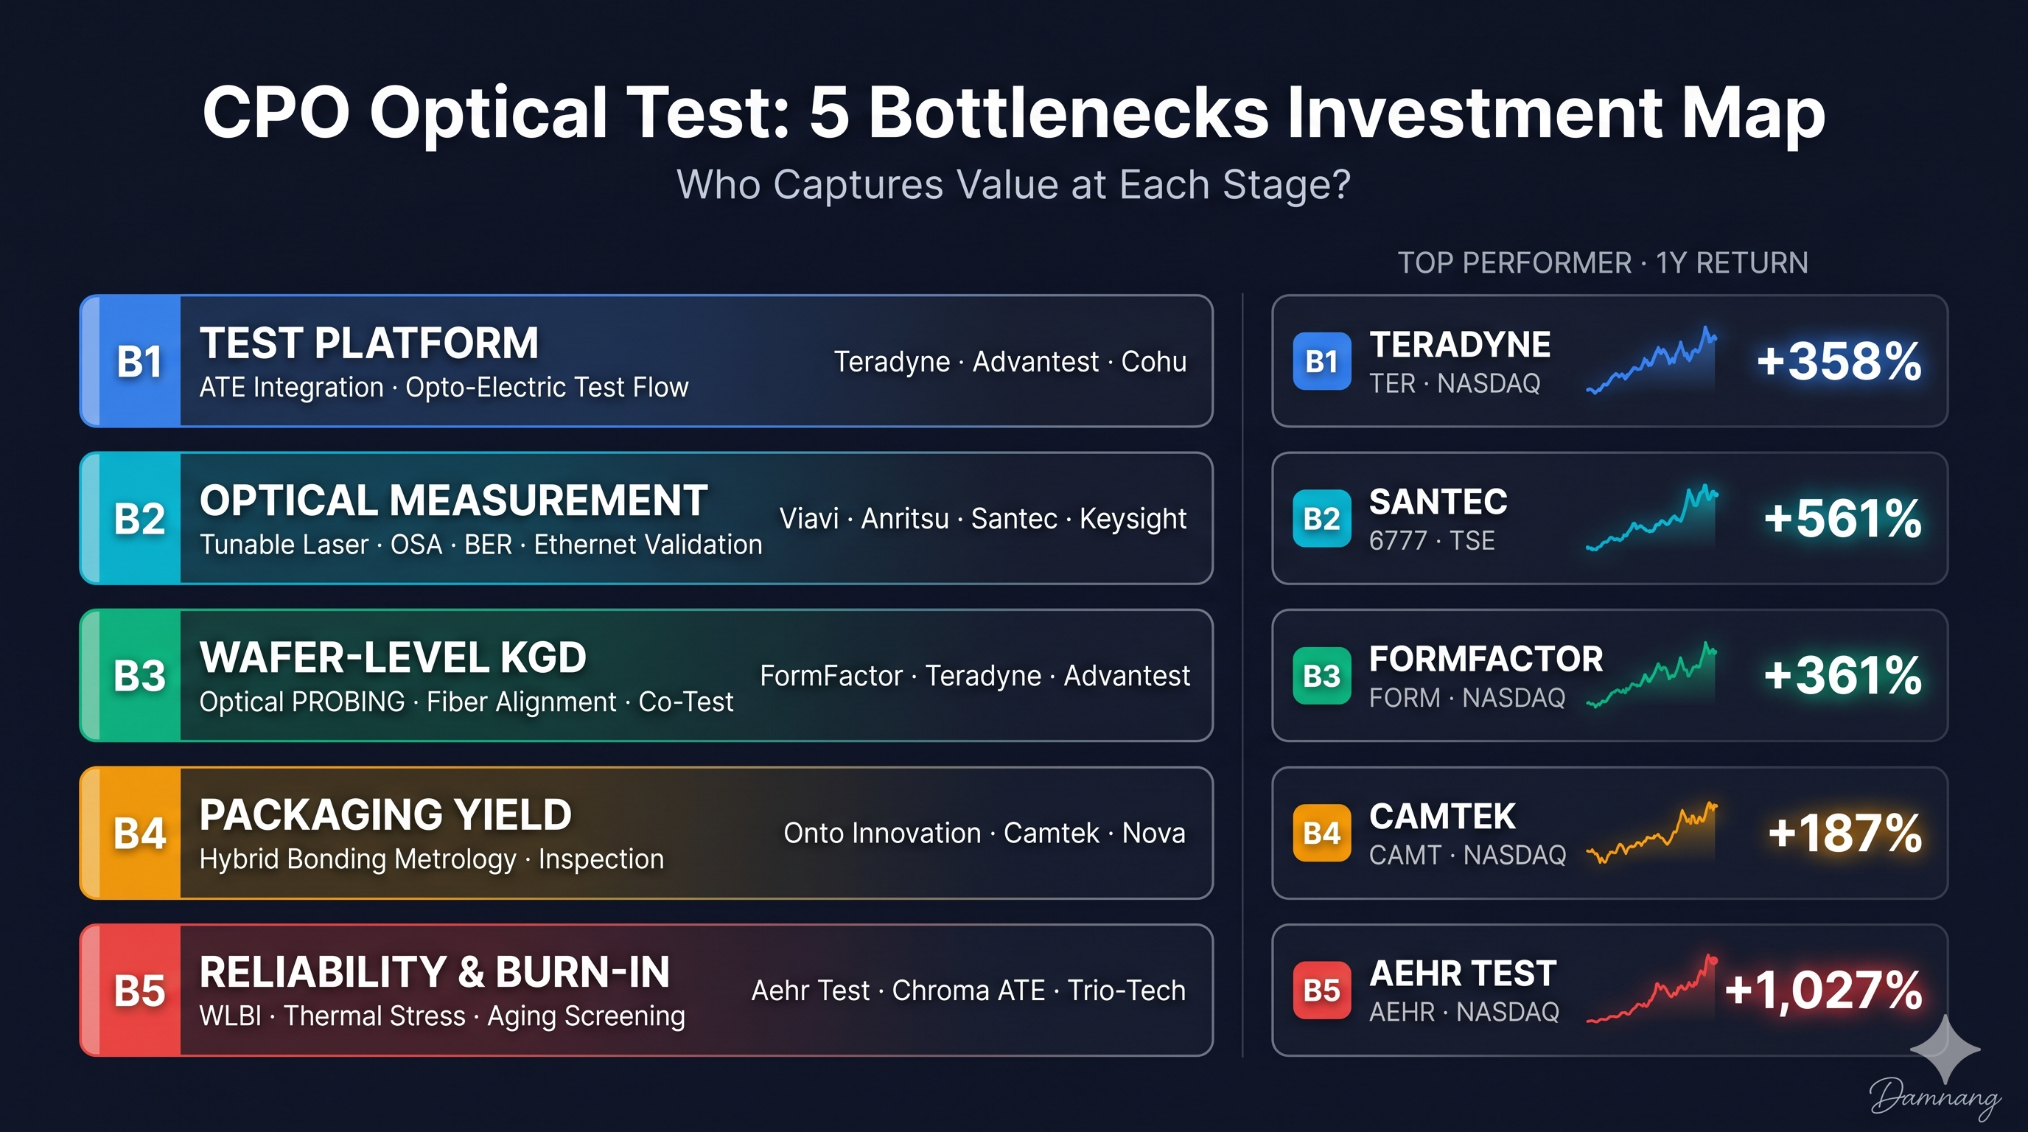Click the orange B4 badge beside Camtek
Image resolution: width=2028 pixels, height=1132 pixels.
point(1322,833)
